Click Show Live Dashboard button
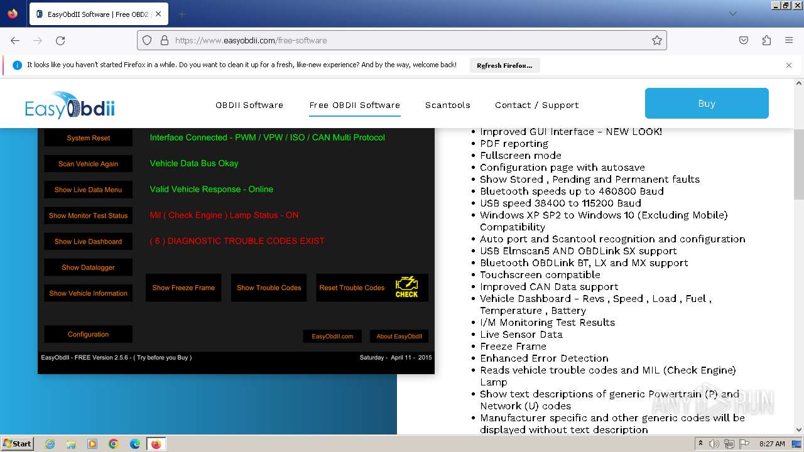Image resolution: width=804 pixels, height=452 pixels. [88, 241]
